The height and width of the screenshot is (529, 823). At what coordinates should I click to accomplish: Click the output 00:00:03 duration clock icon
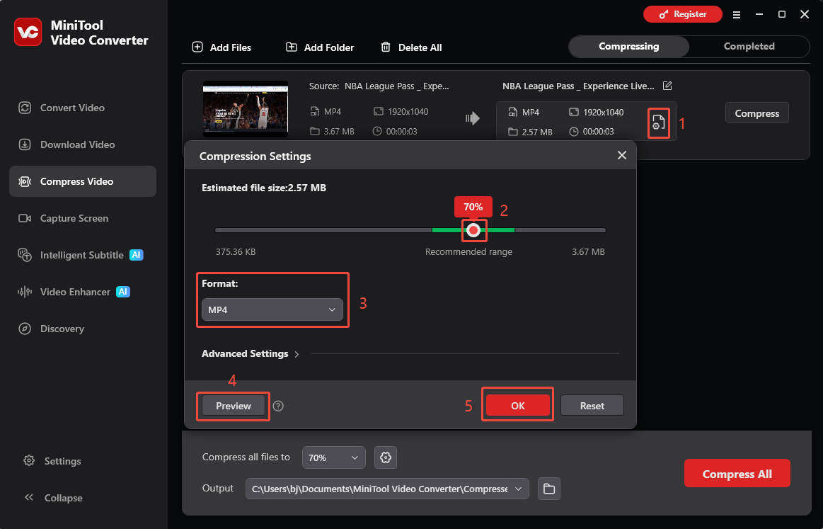click(x=574, y=131)
